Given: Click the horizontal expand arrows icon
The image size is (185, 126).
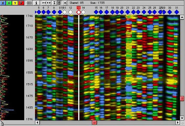Looking at the screenshot, I should click(49, 3).
